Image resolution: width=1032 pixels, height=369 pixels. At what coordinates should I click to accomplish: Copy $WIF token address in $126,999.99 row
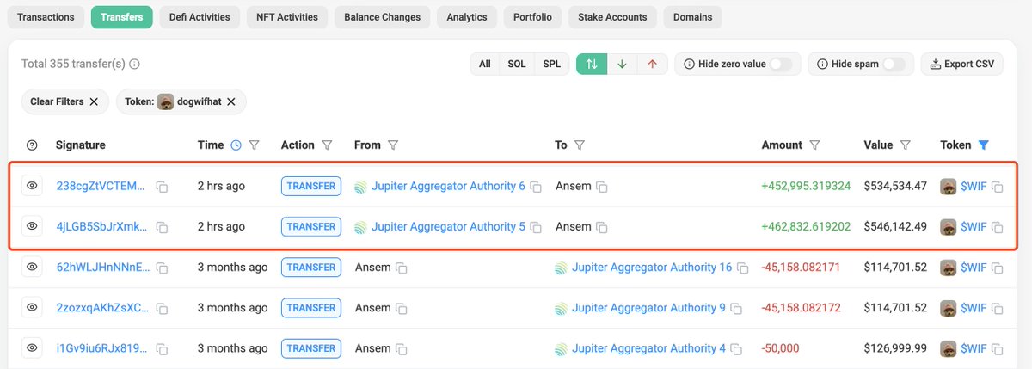(998, 349)
